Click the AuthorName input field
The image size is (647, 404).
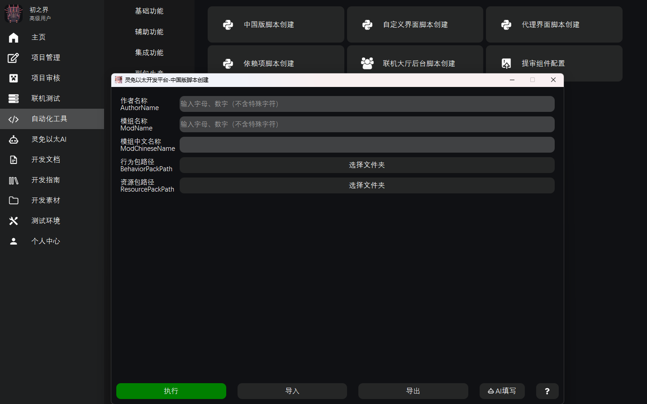point(366,104)
